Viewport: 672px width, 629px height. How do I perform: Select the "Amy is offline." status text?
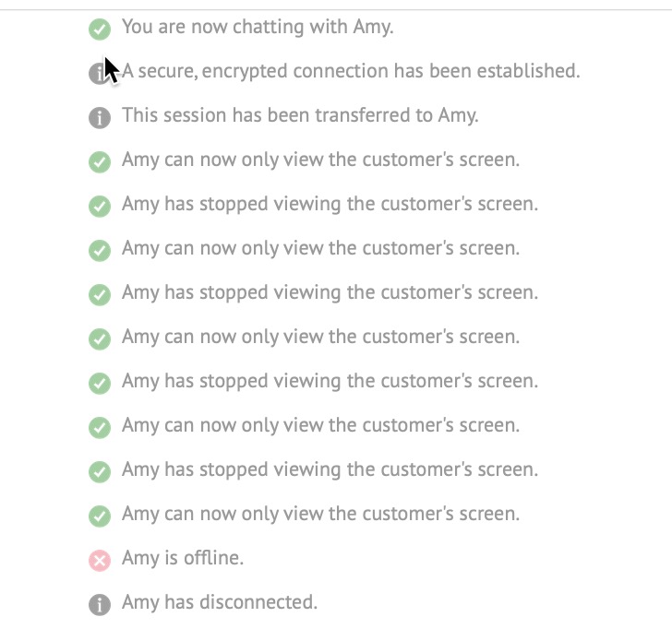click(x=183, y=558)
